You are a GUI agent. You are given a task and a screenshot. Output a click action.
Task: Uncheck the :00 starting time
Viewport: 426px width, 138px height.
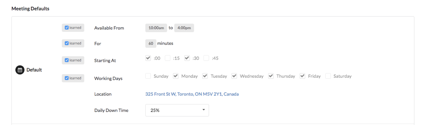tap(148, 58)
